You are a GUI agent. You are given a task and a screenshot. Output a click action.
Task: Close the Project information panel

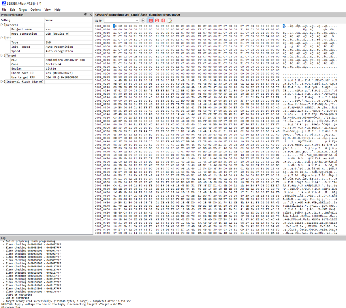pyautogui.click(x=91, y=15)
